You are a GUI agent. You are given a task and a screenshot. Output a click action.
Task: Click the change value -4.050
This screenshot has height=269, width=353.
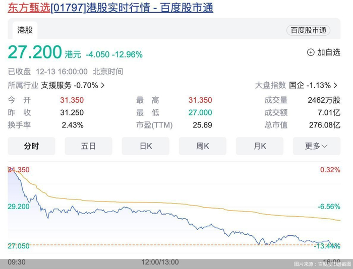click(x=98, y=54)
